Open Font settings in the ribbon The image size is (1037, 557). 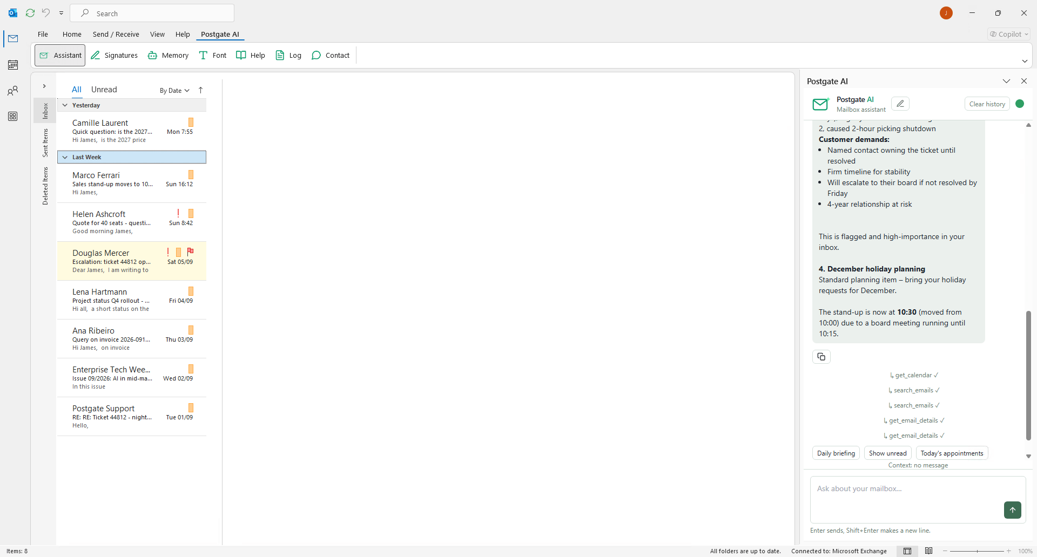[213, 55]
